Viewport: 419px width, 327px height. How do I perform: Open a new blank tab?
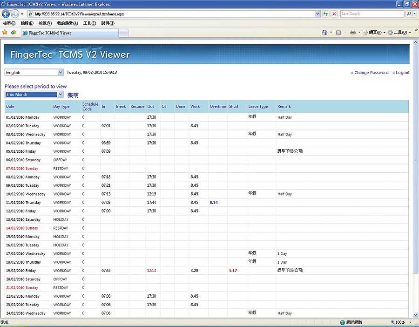[123, 33]
